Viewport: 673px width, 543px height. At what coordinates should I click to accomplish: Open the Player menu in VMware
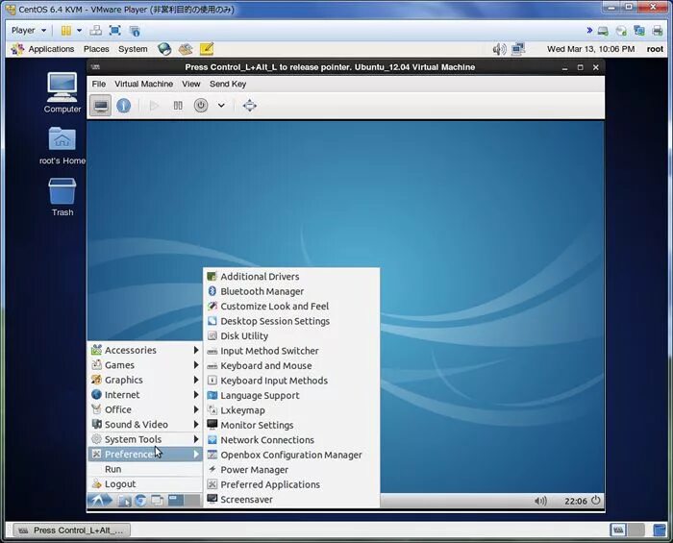(x=28, y=31)
